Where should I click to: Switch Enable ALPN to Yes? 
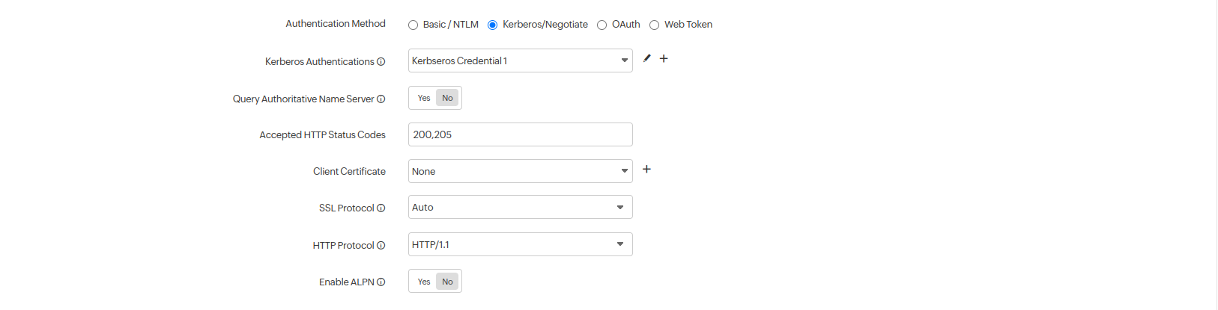tap(424, 282)
